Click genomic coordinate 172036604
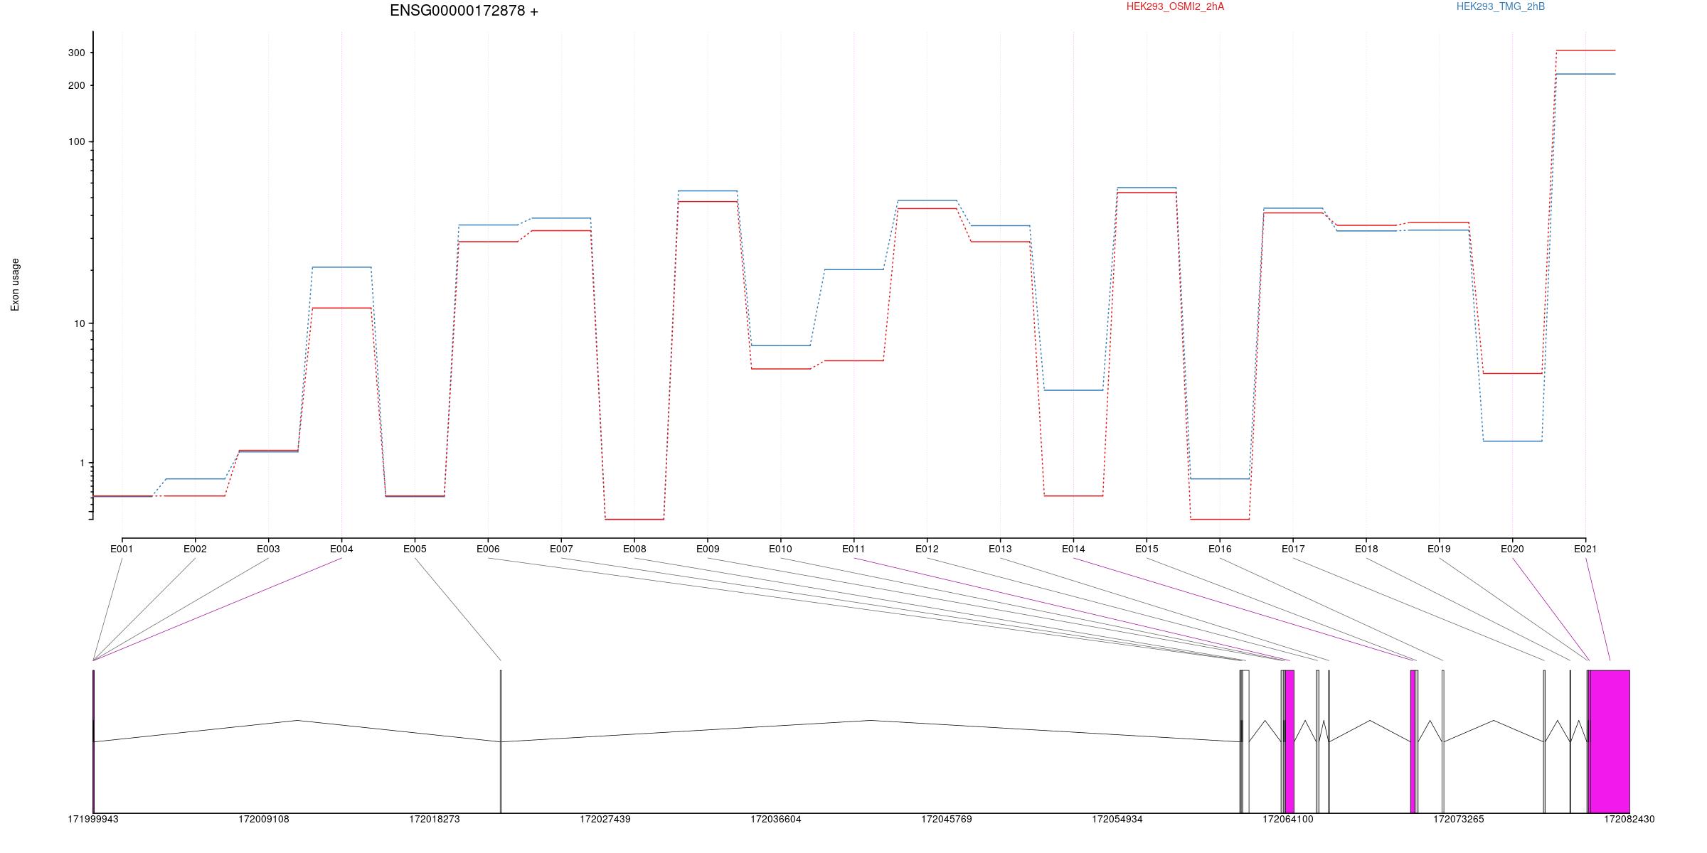 click(776, 819)
